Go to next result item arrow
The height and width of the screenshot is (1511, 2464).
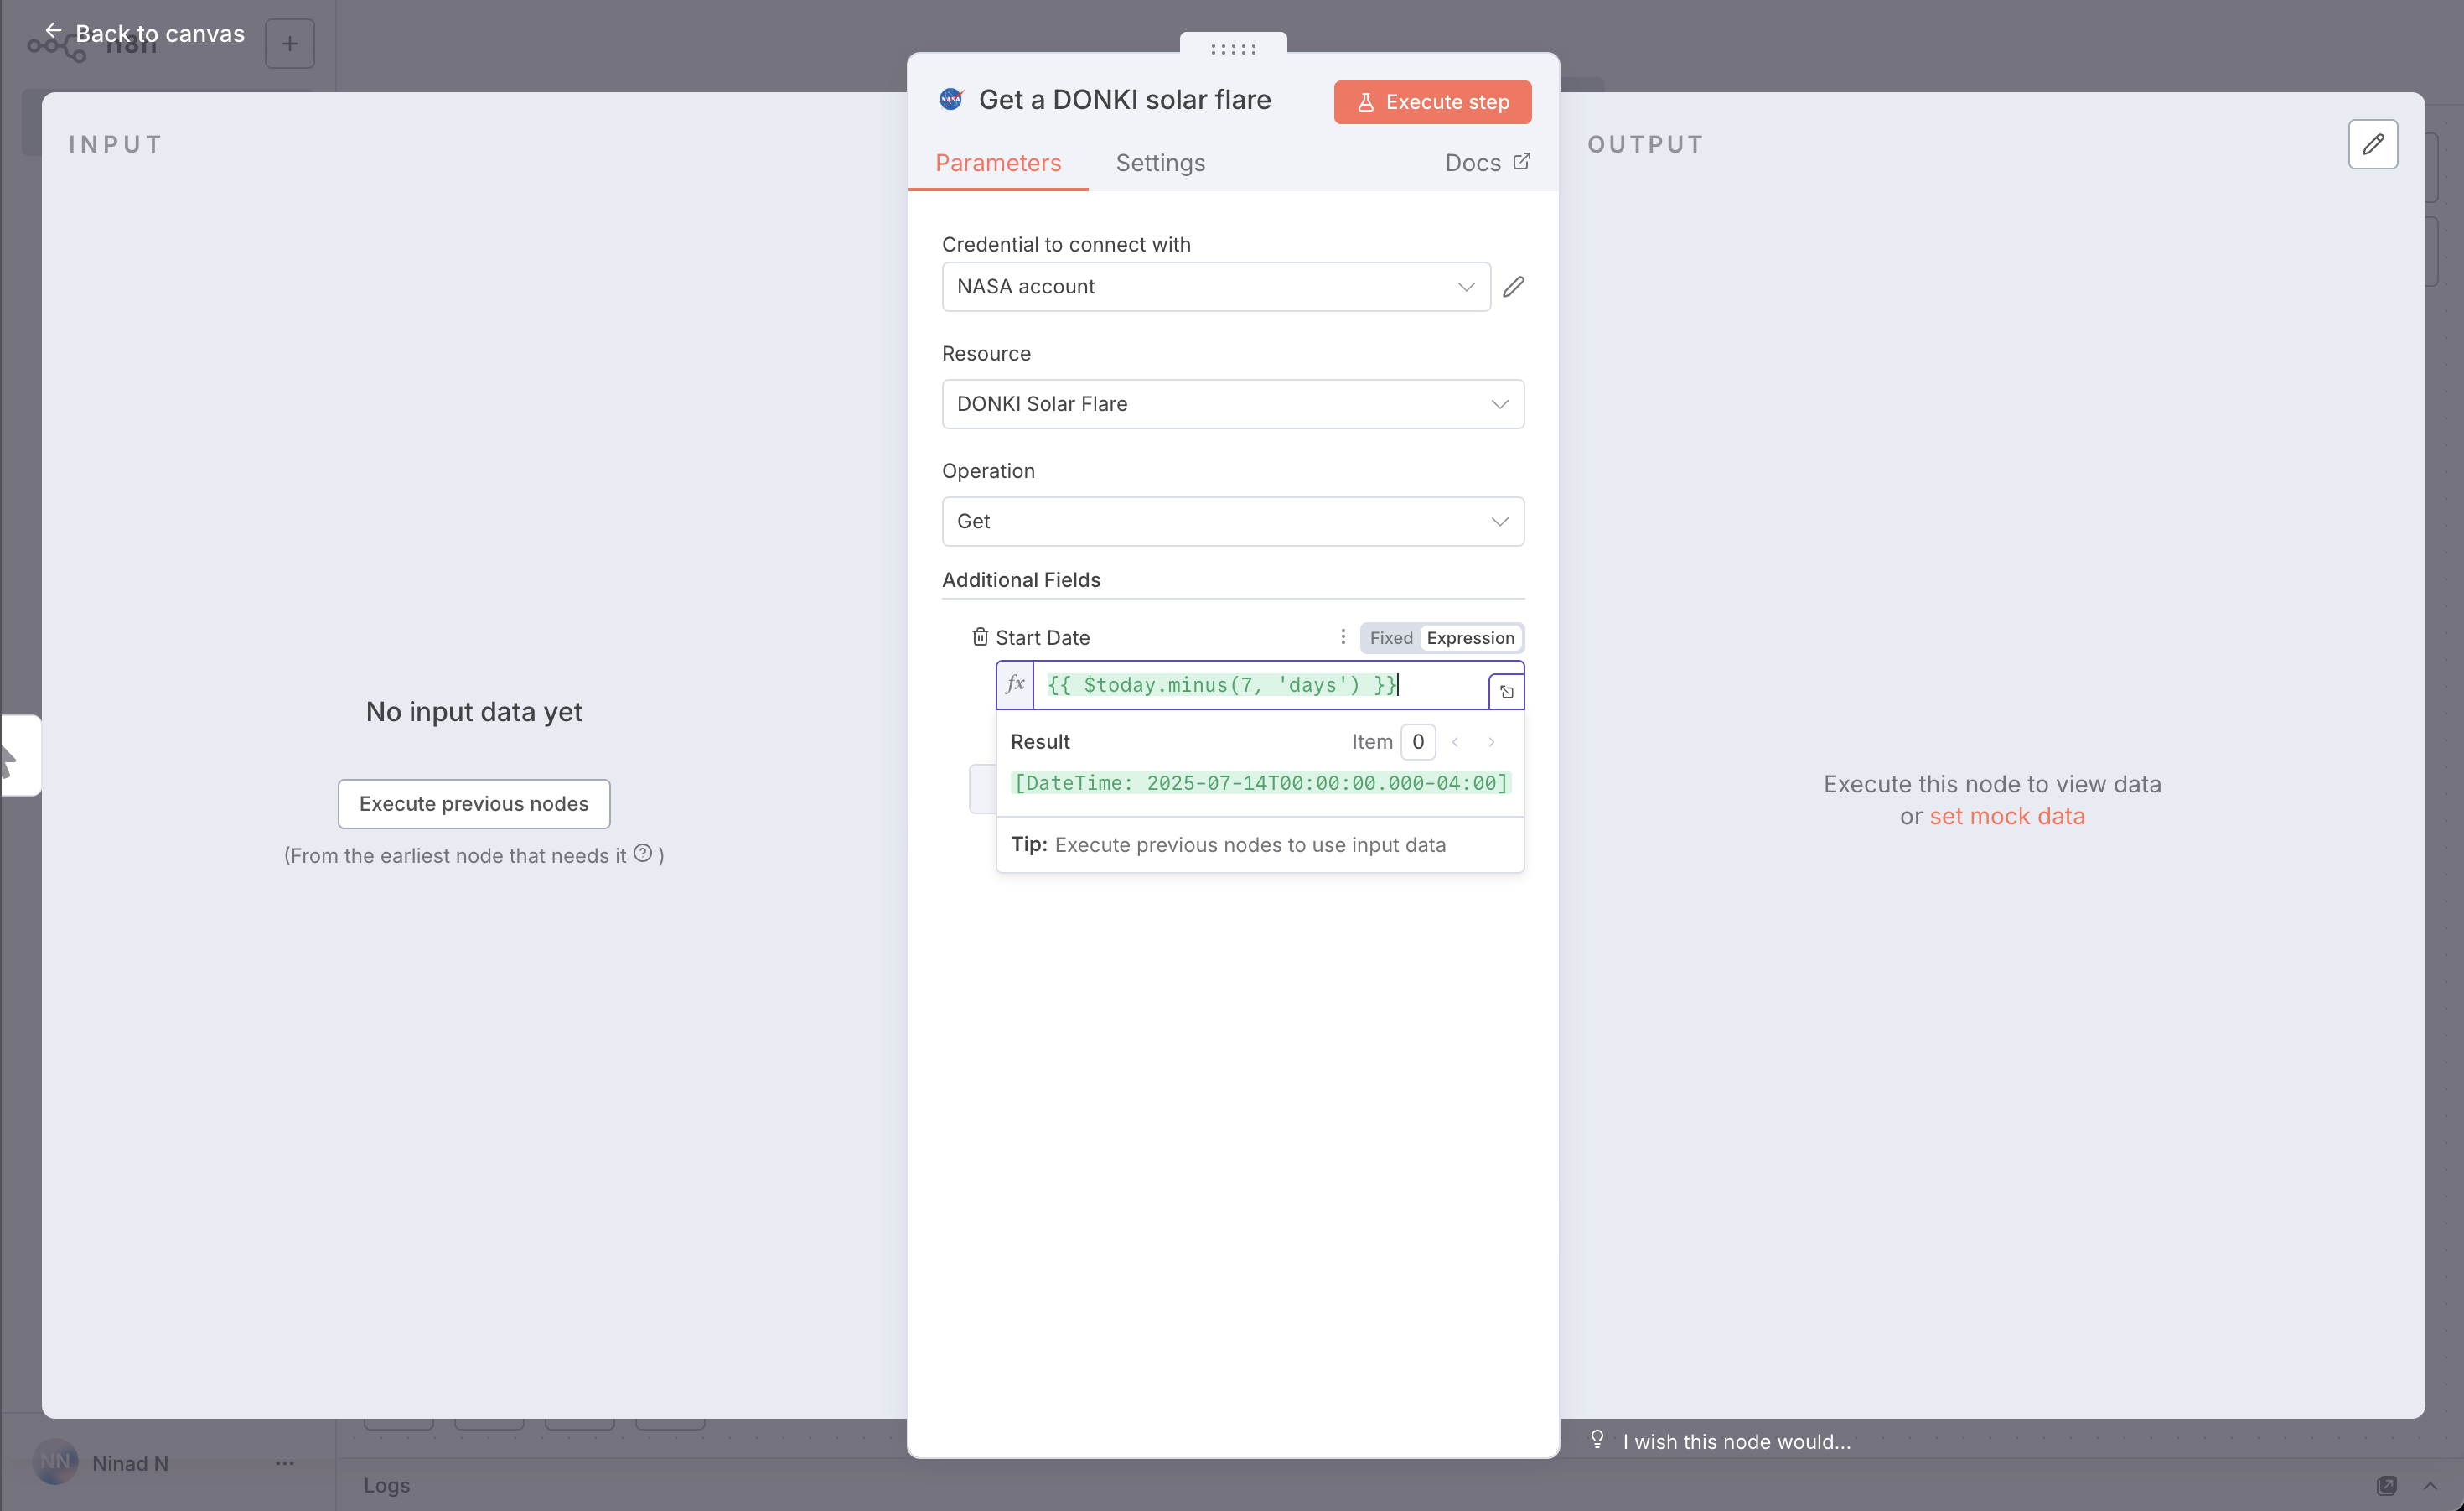coord(1491,742)
